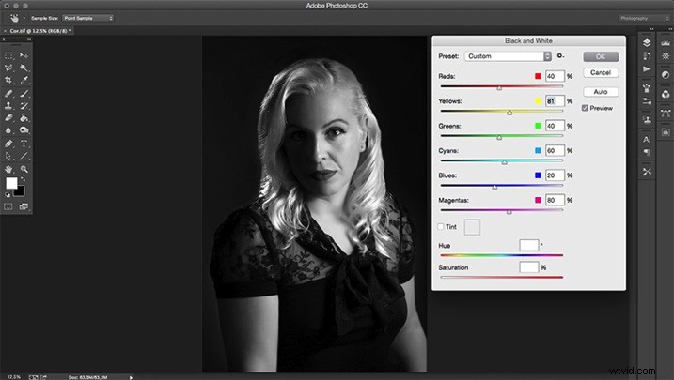The height and width of the screenshot is (380, 674).
Task: Select the History Brush tool
Action: 24,105
